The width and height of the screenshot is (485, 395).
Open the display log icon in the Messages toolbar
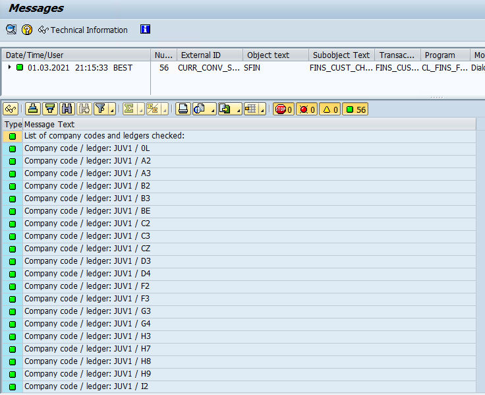coord(11,30)
